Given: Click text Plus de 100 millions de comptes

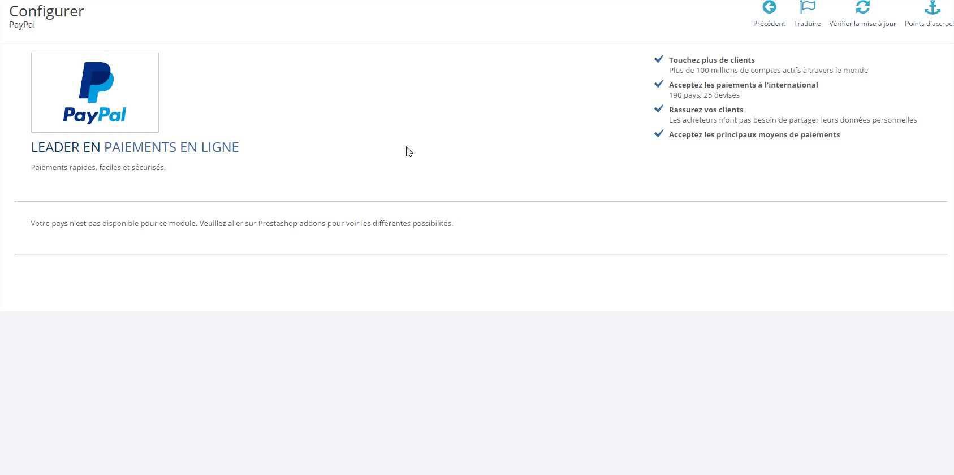Looking at the screenshot, I should click(x=768, y=71).
